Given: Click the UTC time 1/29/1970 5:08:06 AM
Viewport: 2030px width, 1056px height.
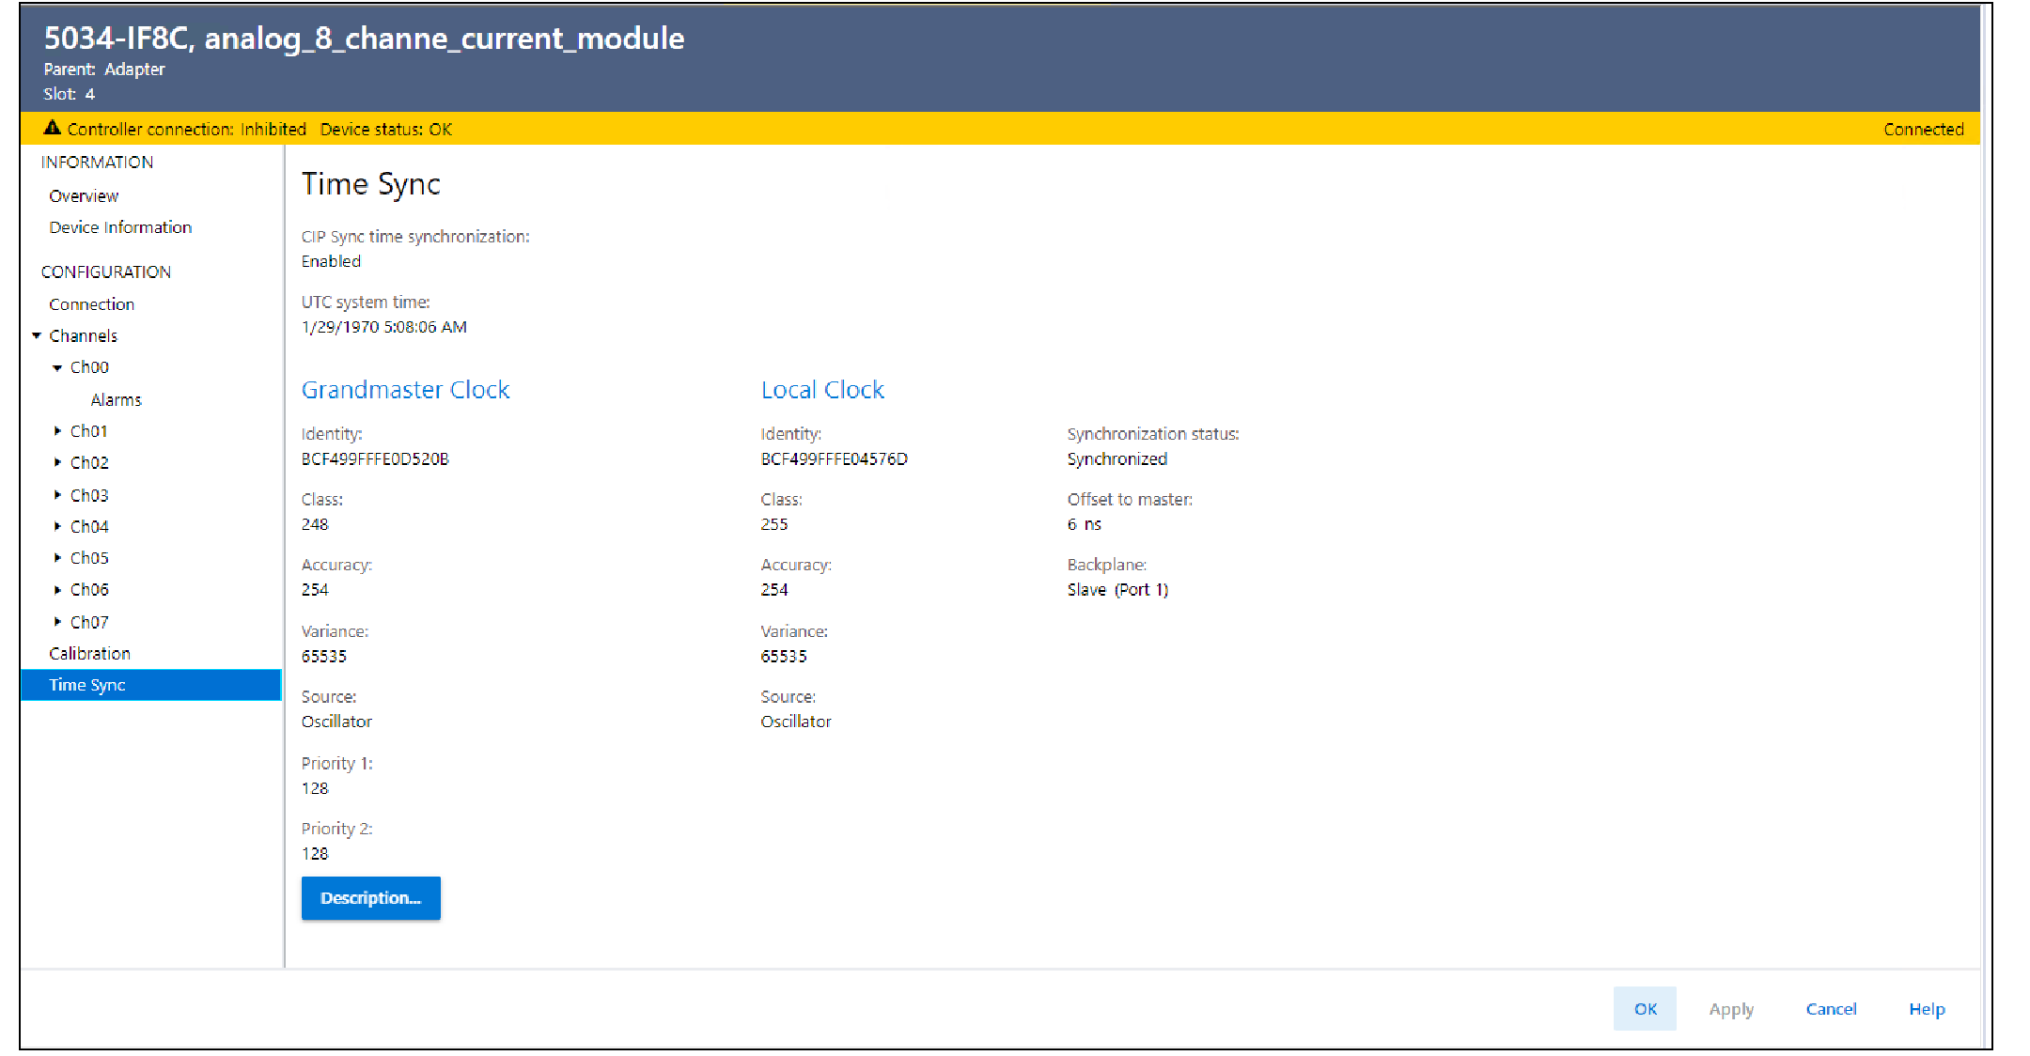Looking at the screenshot, I should (x=384, y=327).
